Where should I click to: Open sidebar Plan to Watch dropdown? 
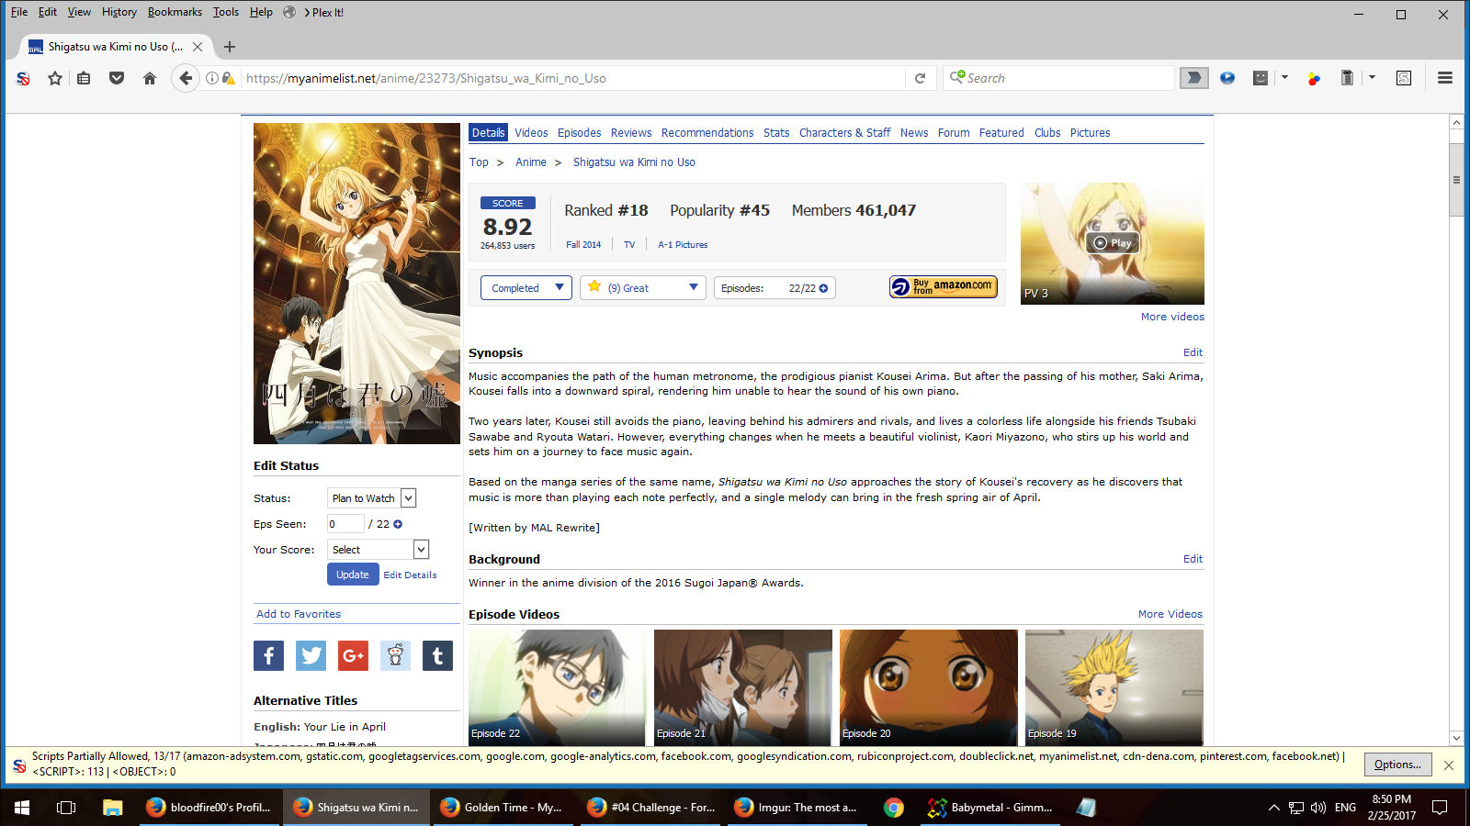click(x=371, y=498)
